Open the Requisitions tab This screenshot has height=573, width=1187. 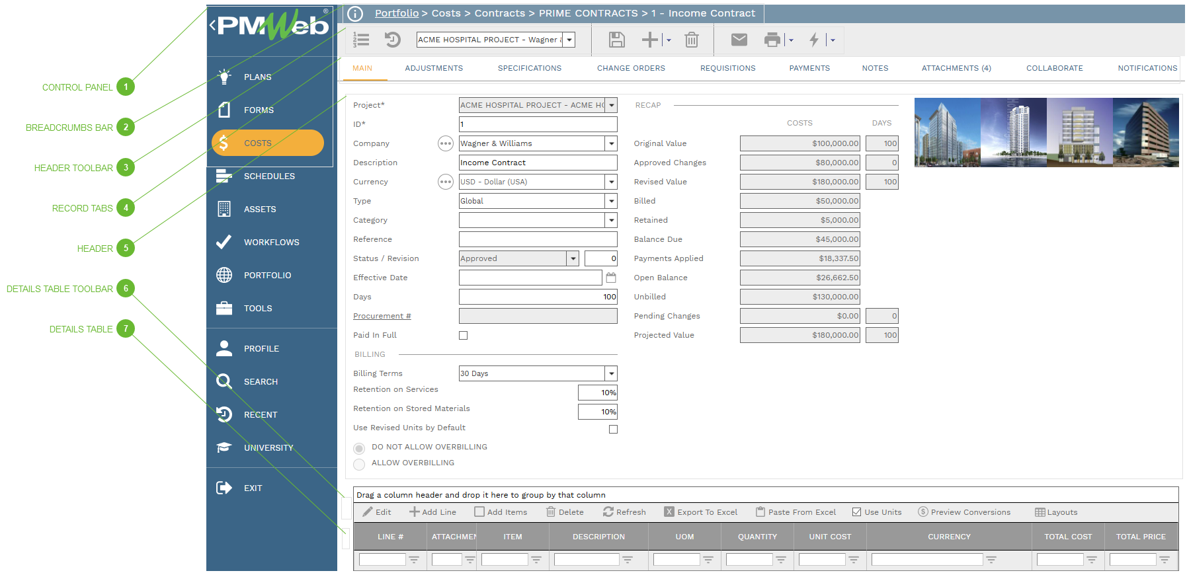tap(727, 68)
